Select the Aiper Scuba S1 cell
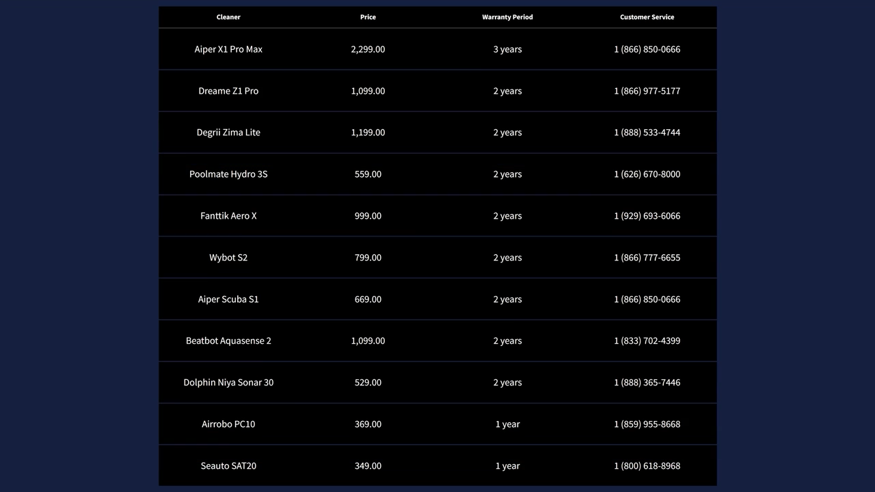This screenshot has height=492, width=875. tap(228, 299)
